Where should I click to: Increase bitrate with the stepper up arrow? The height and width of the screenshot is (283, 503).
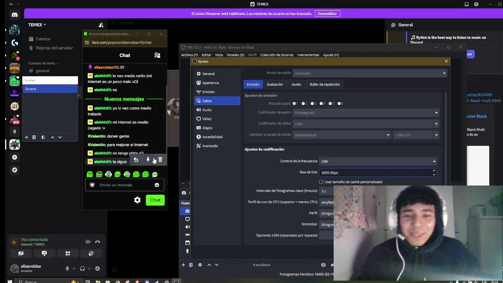pyautogui.click(x=434, y=171)
